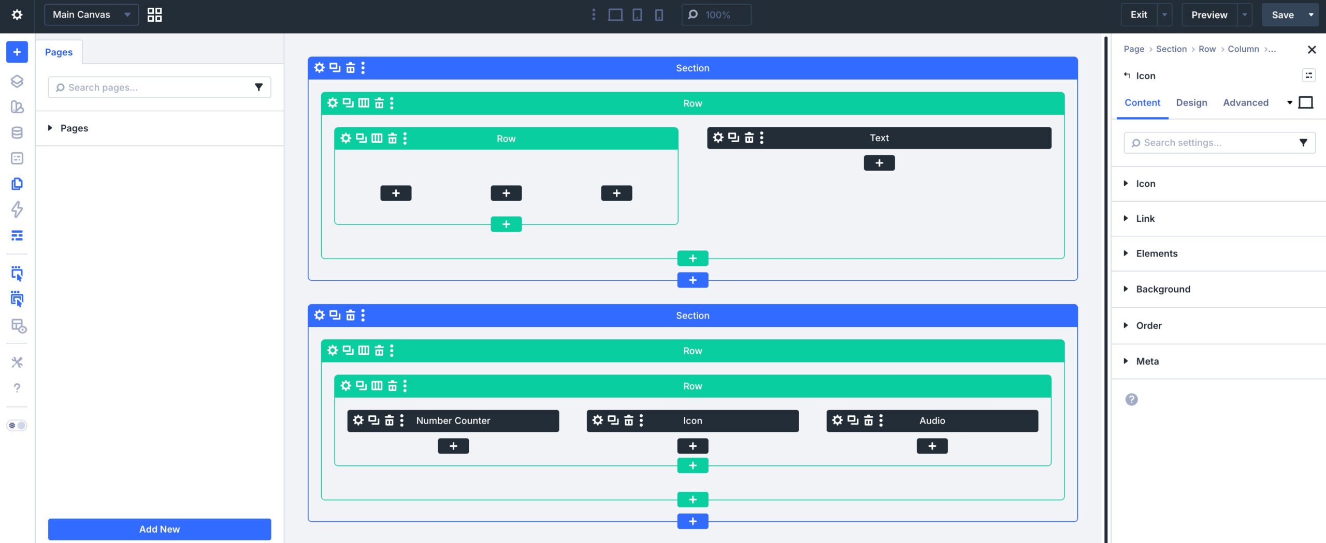Delete the Audio module with trash icon
1326x543 pixels.
[x=869, y=420]
